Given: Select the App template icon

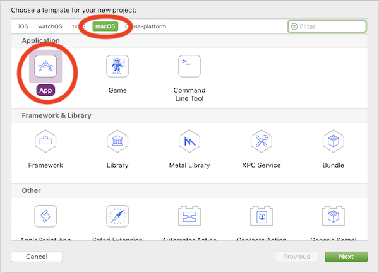Looking at the screenshot, I should [x=45, y=66].
